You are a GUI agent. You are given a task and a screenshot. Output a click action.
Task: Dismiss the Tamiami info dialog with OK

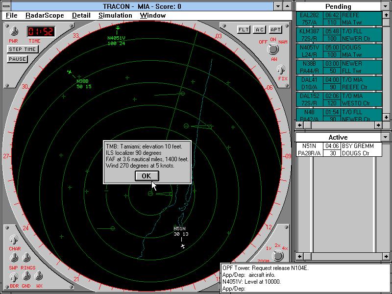(x=147, y=176)
